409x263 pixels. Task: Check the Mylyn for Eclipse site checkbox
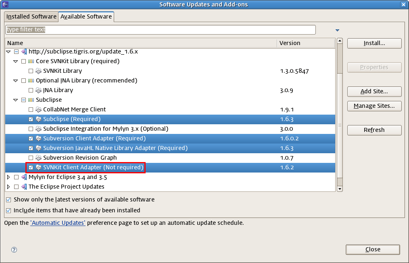pyautogui.click(x=16, y=177)
